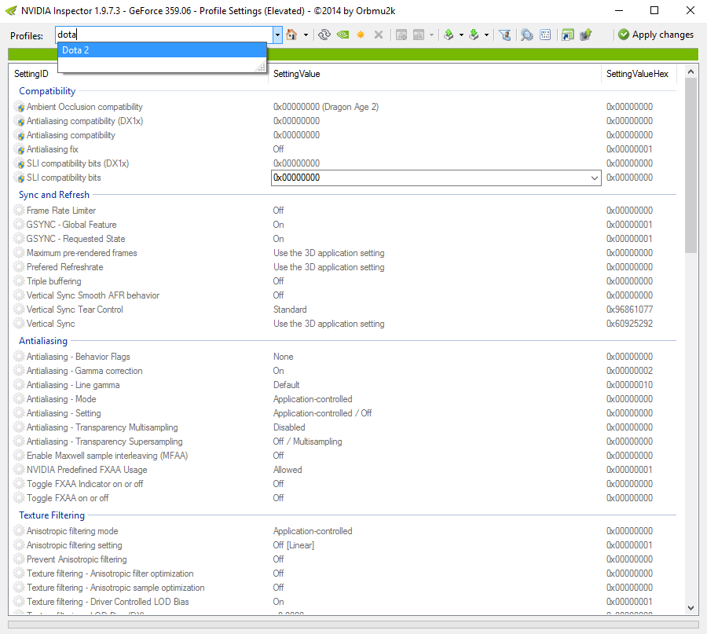Expand the dropdown arrow next to home icon
This screenshot has width=707, height=634.
[306, 35]
